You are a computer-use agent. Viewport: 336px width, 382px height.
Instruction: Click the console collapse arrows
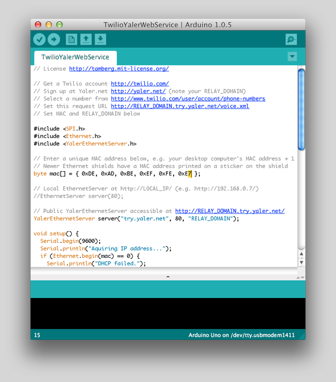(x=300, y=278)
